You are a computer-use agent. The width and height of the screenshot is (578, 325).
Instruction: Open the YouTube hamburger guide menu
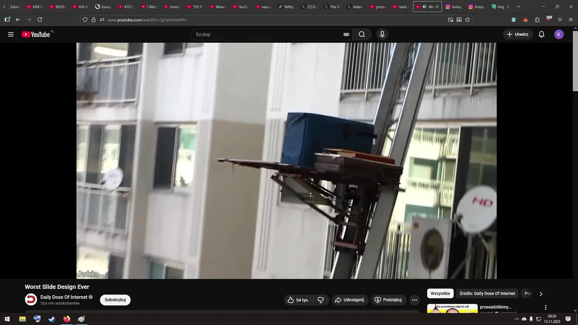click(x=11, y=34)
